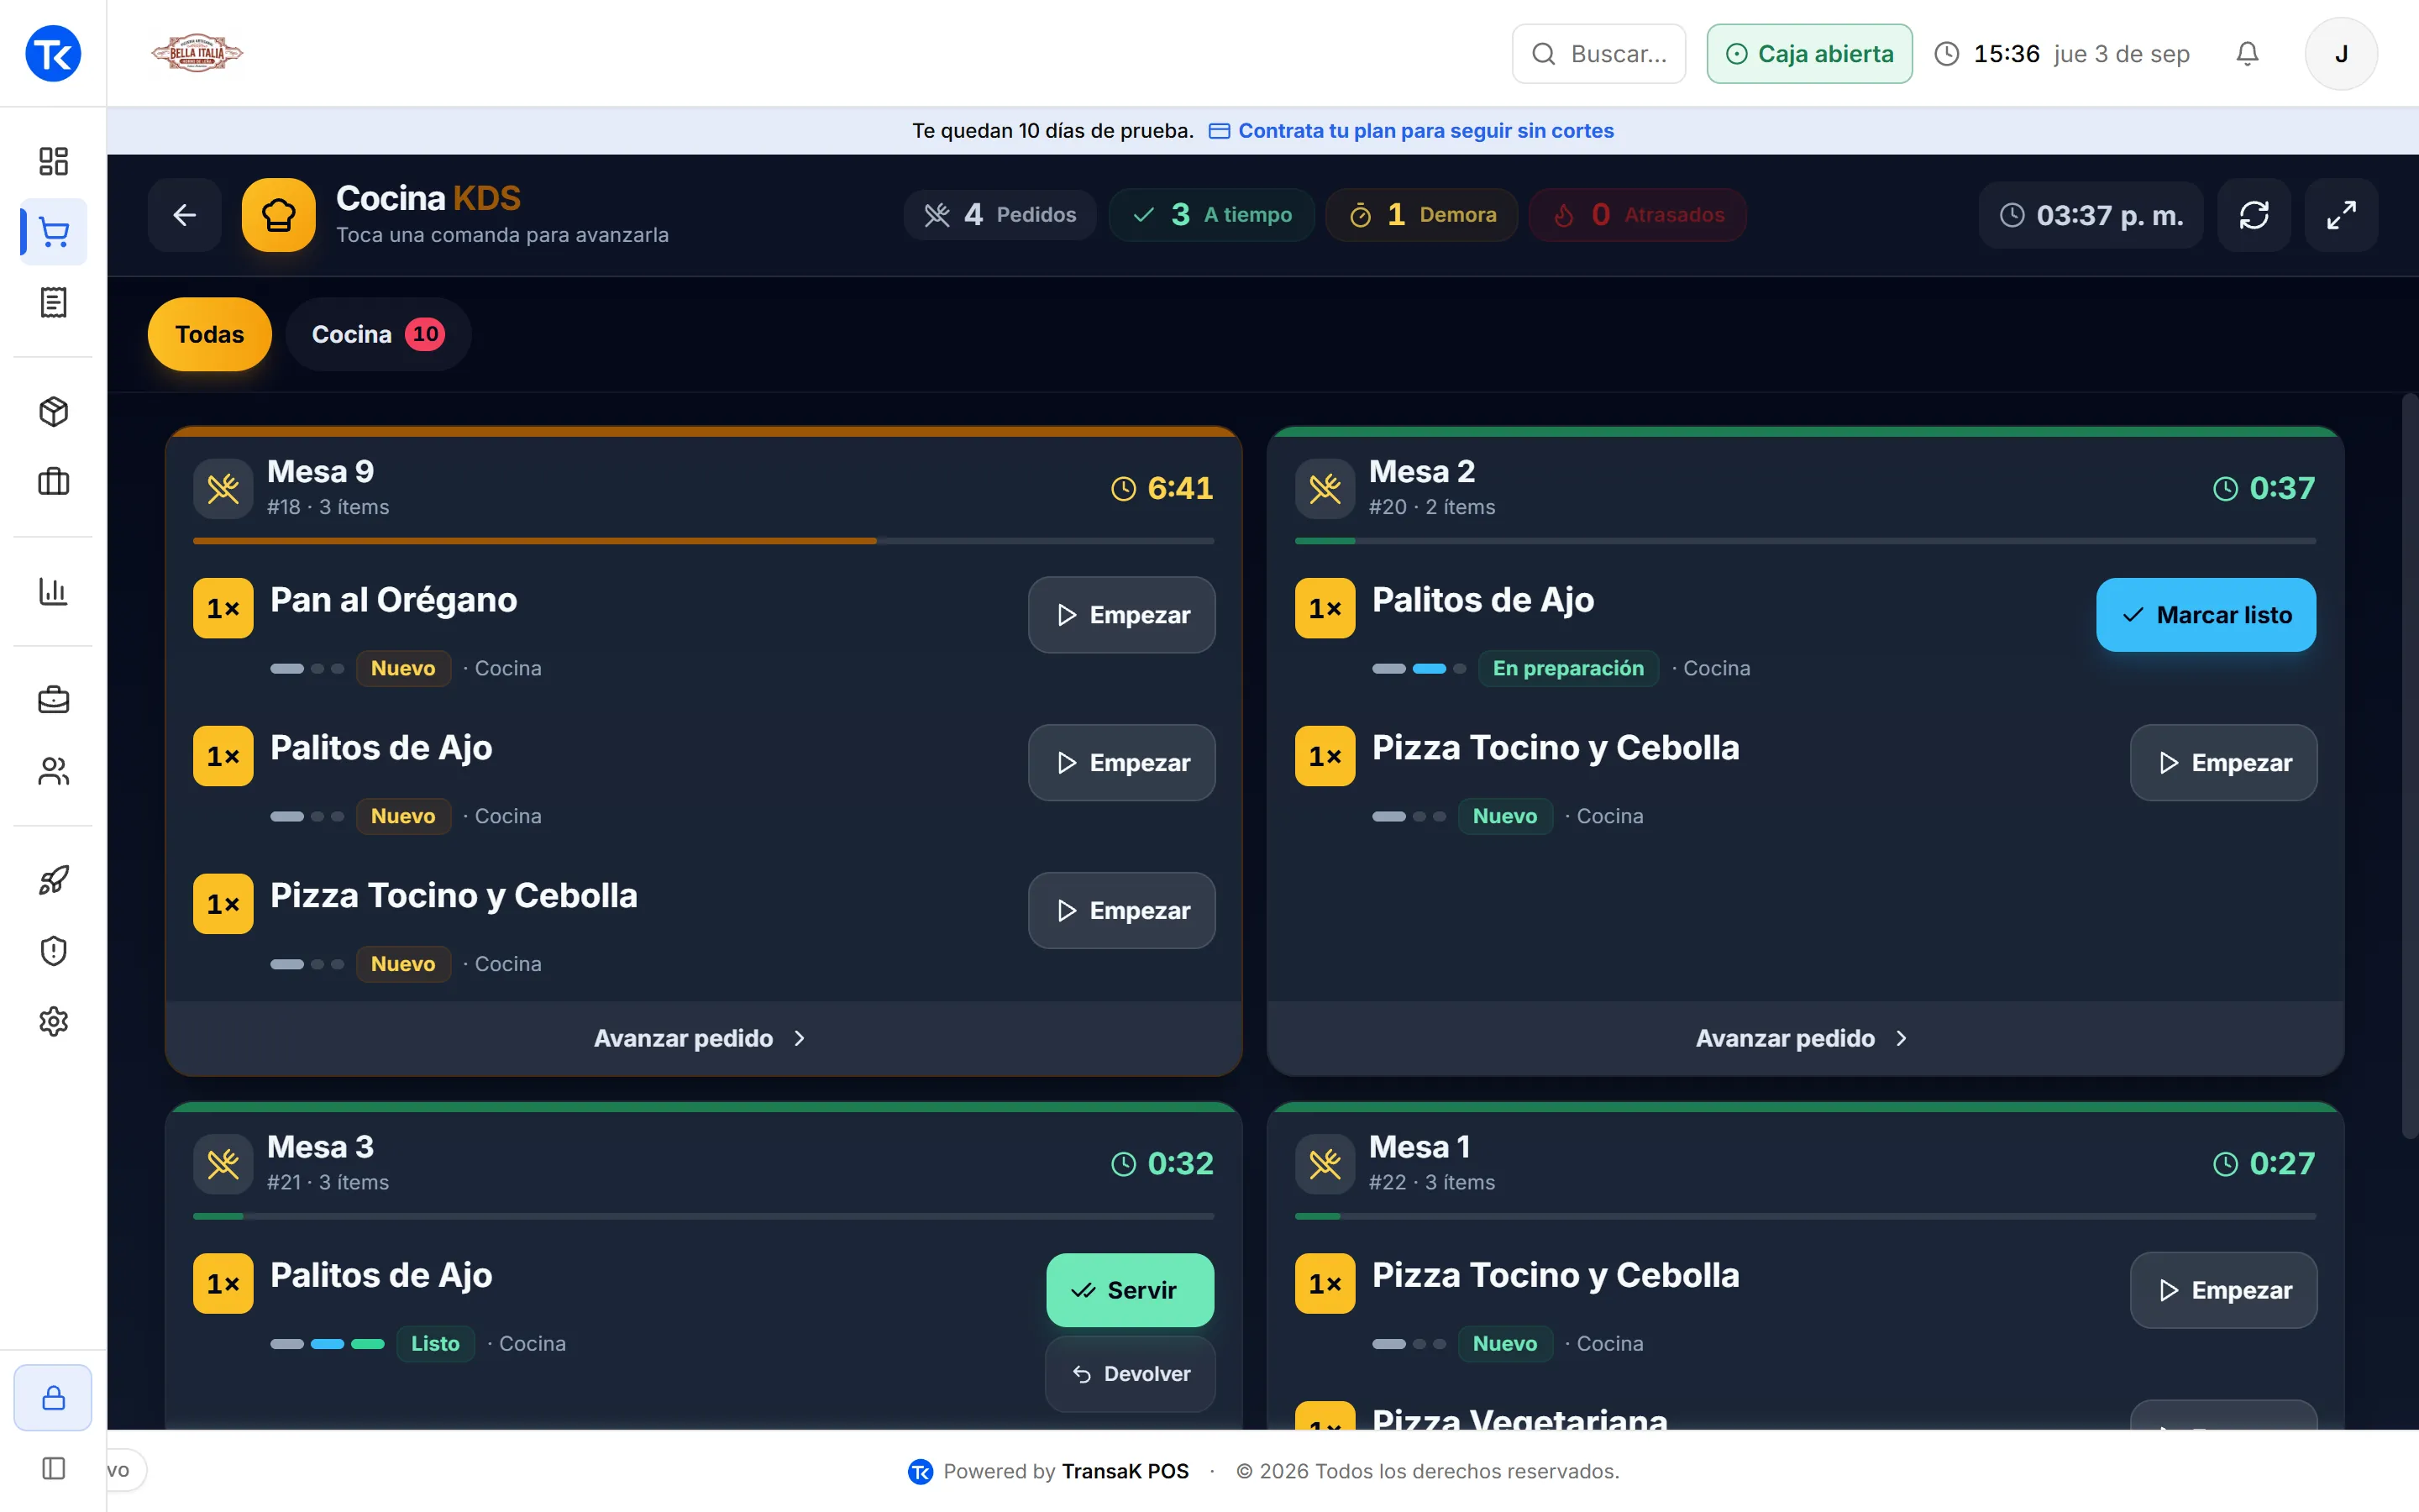Screen dimensions: 2419x1512
Task: Open the luggage suitcase icon in sidebar
Action: point(53,482)
